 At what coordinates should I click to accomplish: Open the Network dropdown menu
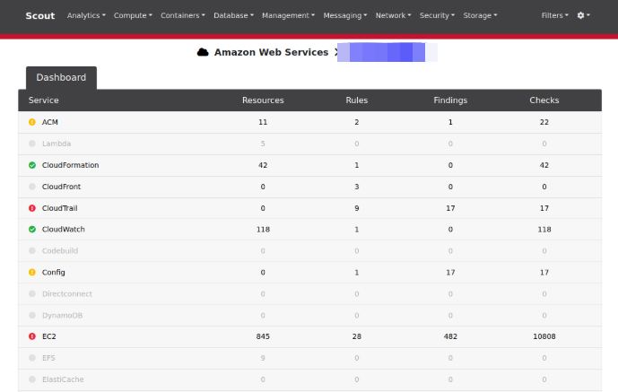click(x=393, y=15)
